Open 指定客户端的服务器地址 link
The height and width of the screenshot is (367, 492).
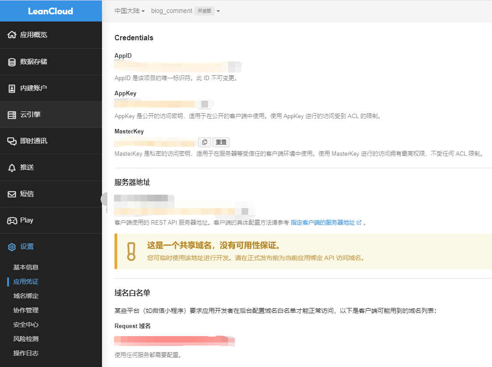[322, 222]
